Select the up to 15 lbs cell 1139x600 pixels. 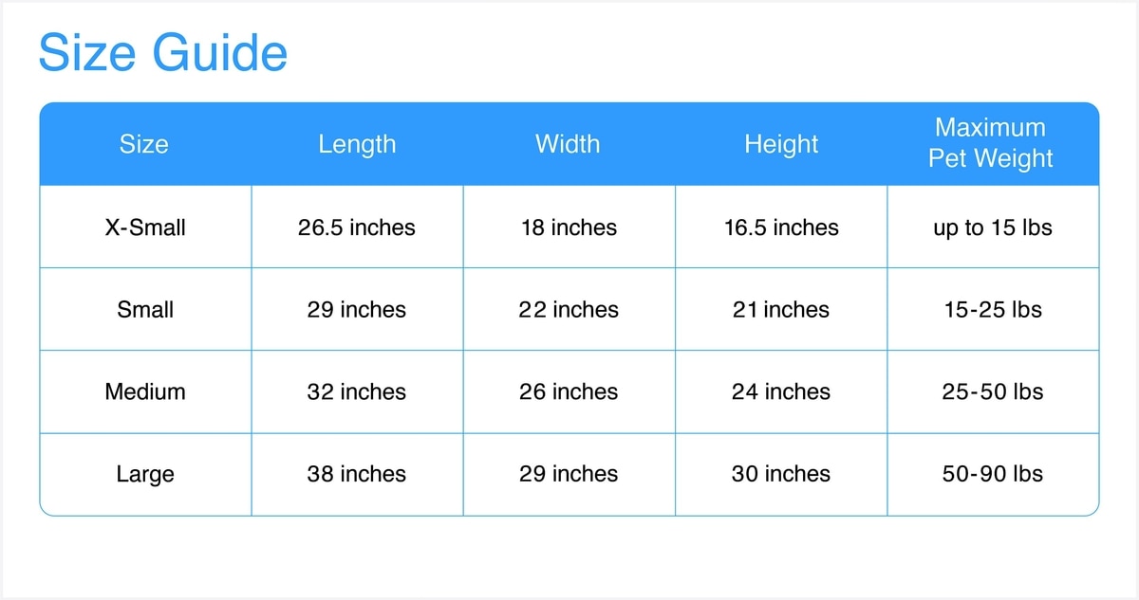tap(993, 227)
